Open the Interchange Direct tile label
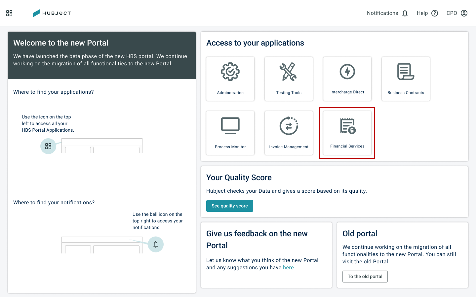 click(x=347, y=92)
